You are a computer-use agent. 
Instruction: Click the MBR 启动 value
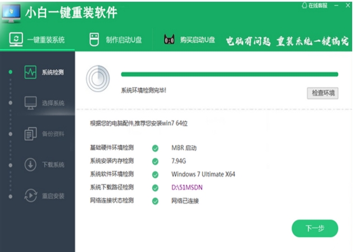pyautogui.click(x=184, y=148)
